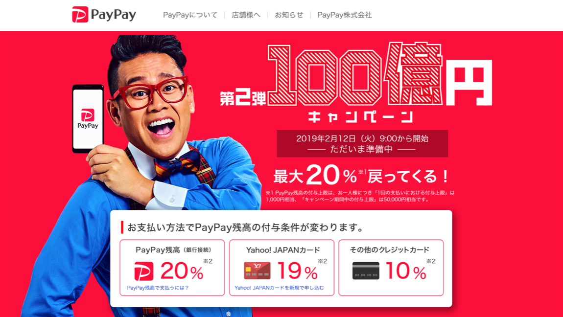The height and width of the screenshot is (317, 563).
Task: Go to the お知らせ page
Action: 289,15
